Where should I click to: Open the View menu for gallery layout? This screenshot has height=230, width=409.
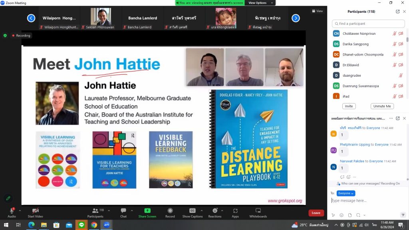[318, 11]
